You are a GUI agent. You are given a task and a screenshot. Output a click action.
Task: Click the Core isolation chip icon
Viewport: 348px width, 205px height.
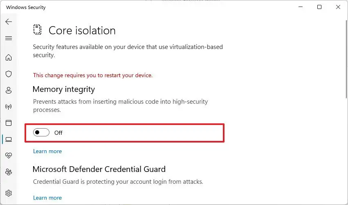tap(38, 30)
